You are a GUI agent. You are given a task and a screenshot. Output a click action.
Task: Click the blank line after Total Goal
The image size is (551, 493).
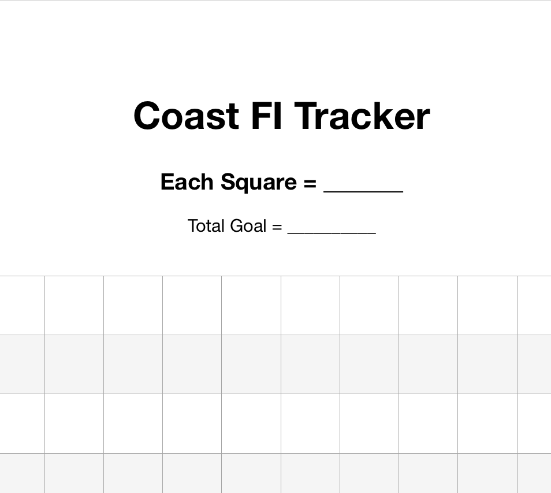point(332,228)
